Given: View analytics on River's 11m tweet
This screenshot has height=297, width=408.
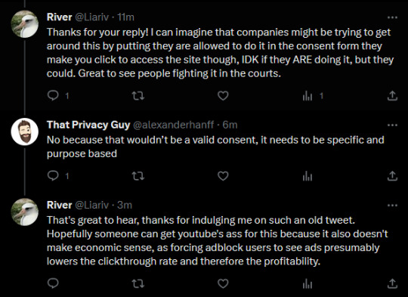Looking at the screenshot, I should point(308,96).
